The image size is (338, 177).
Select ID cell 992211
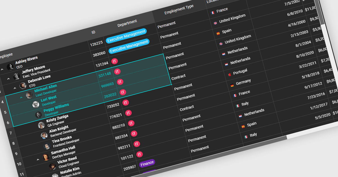point(124,147)
